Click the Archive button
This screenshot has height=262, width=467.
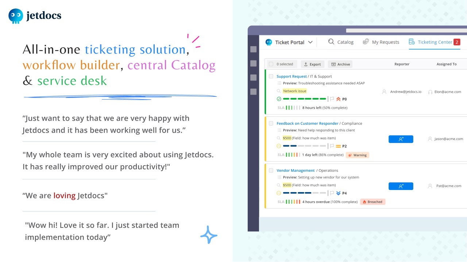point(340,64)
